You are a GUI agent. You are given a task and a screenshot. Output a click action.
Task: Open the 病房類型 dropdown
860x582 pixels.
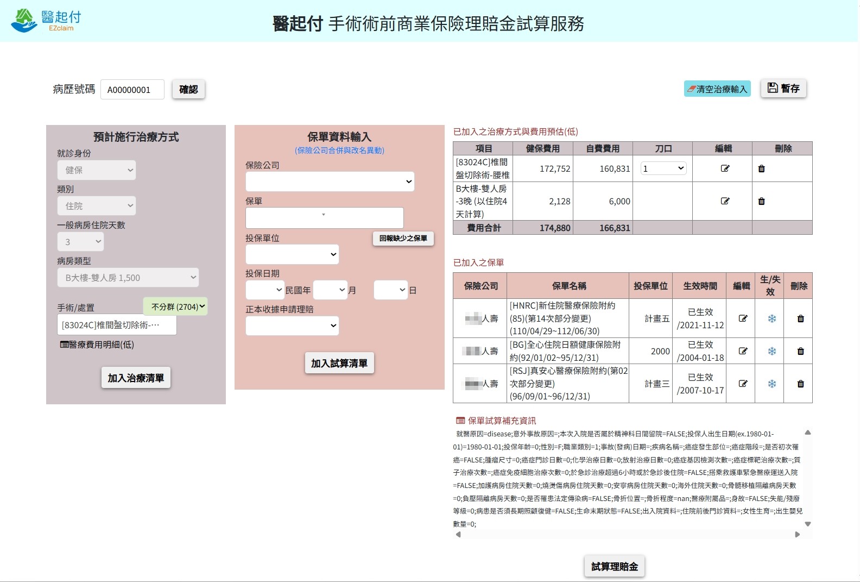click(128, 278)
